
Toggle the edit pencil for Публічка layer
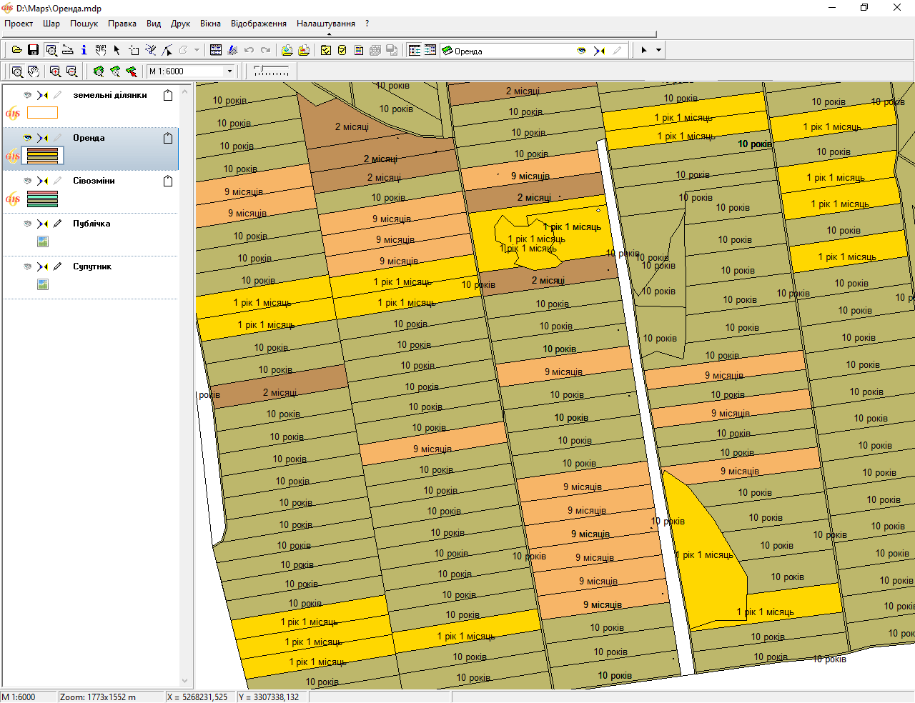point(57,224)
